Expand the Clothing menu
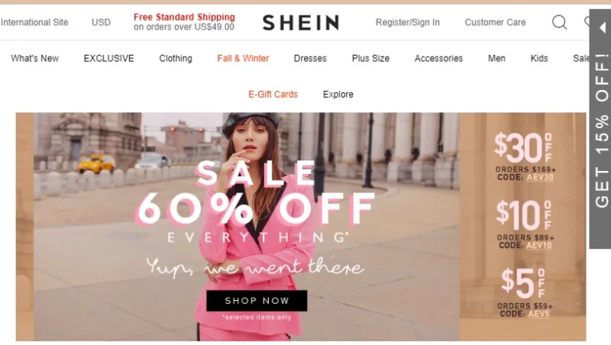Image resolution: width=611 pixels, height=345 pixels. tap(176, 59)
